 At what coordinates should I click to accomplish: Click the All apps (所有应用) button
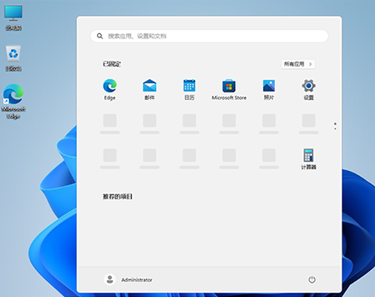(x=298, y=64)
